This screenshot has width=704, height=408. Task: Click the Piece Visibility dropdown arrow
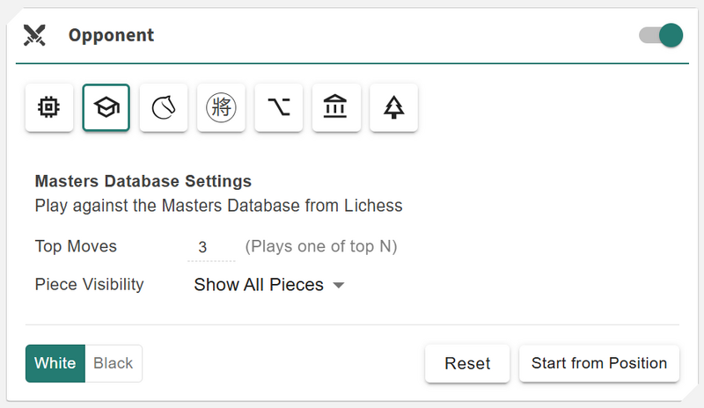click(x=339, y=286)
